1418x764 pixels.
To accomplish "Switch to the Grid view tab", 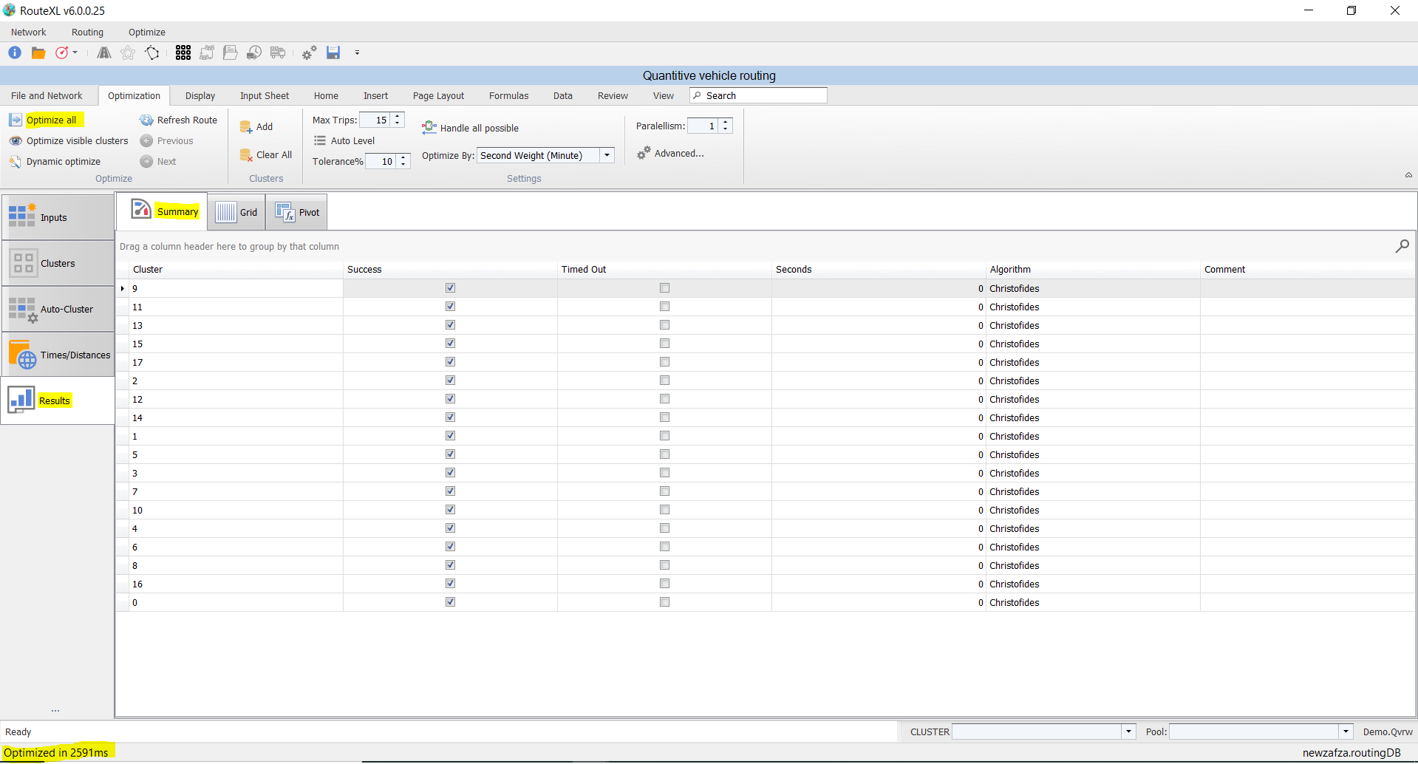I will point(236,212).
